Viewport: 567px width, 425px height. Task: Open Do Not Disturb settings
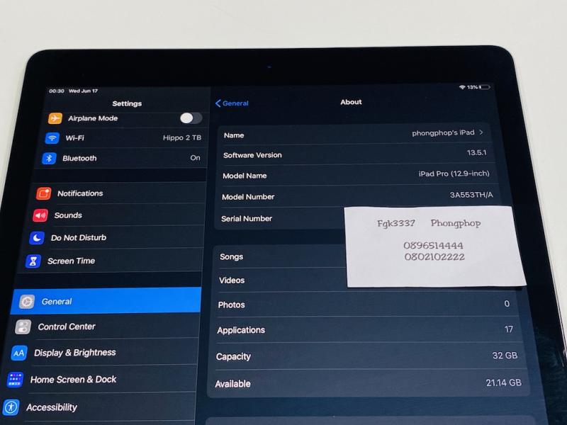pos(114,238)
